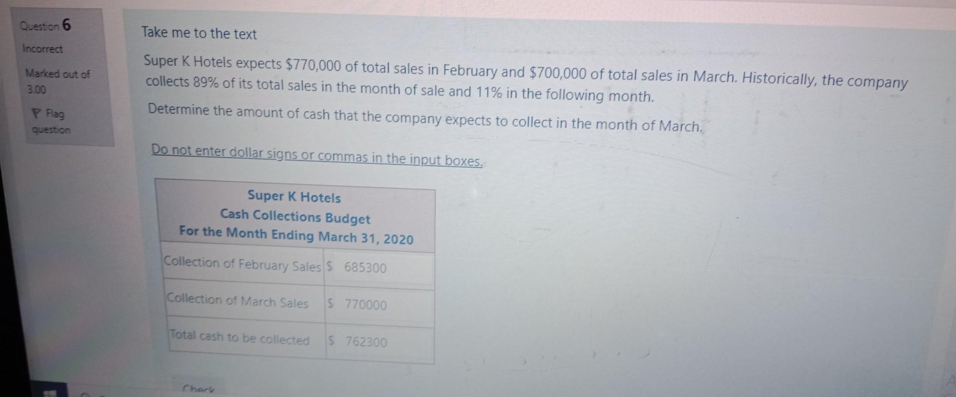
Task: Click 'For the Month Ending March 31, 2020'
Action: pos(296,235)
